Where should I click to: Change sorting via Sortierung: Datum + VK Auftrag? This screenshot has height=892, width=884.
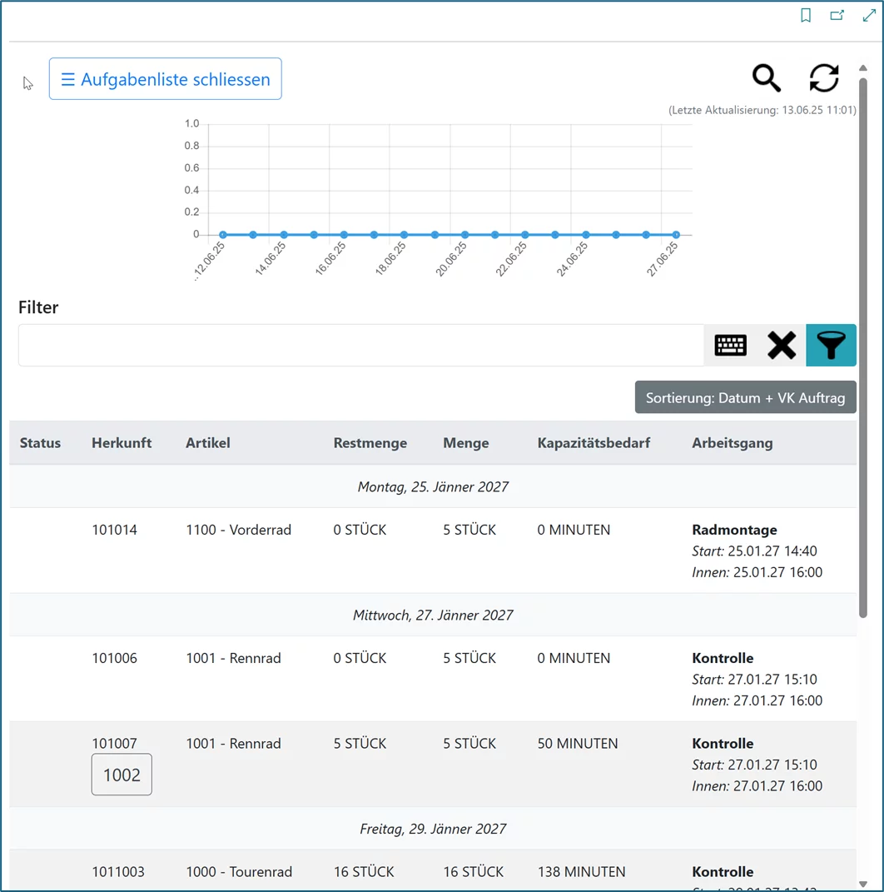click(x=745, y=398)
